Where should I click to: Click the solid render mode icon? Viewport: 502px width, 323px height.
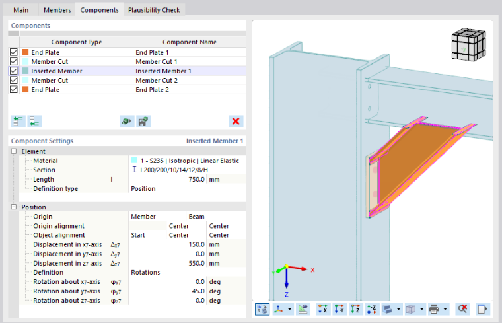(388, 309)
